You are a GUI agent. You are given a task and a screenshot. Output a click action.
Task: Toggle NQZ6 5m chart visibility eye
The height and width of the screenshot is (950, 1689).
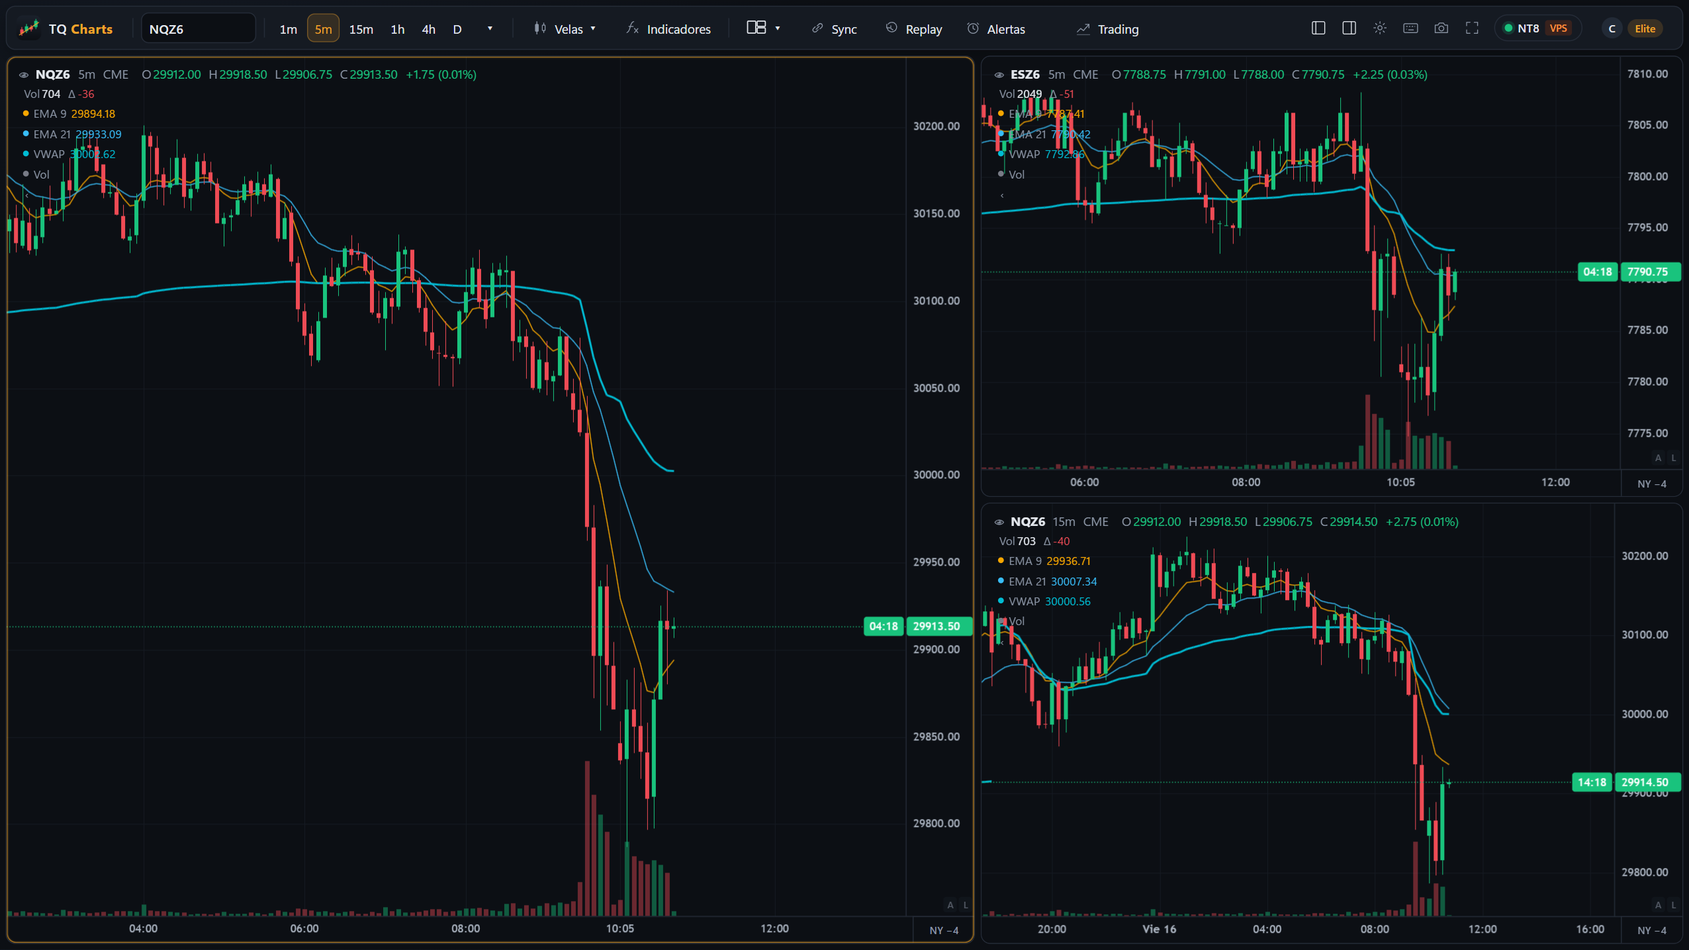tap(24, 75)
